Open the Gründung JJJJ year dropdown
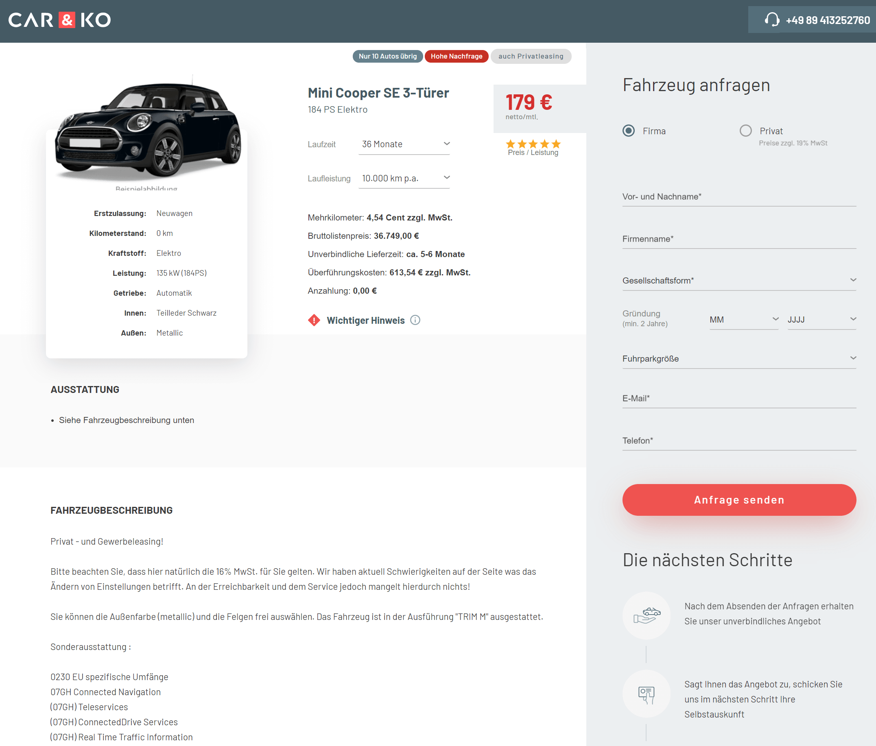This screenshot has width=876, height=746. click(821, 320)
